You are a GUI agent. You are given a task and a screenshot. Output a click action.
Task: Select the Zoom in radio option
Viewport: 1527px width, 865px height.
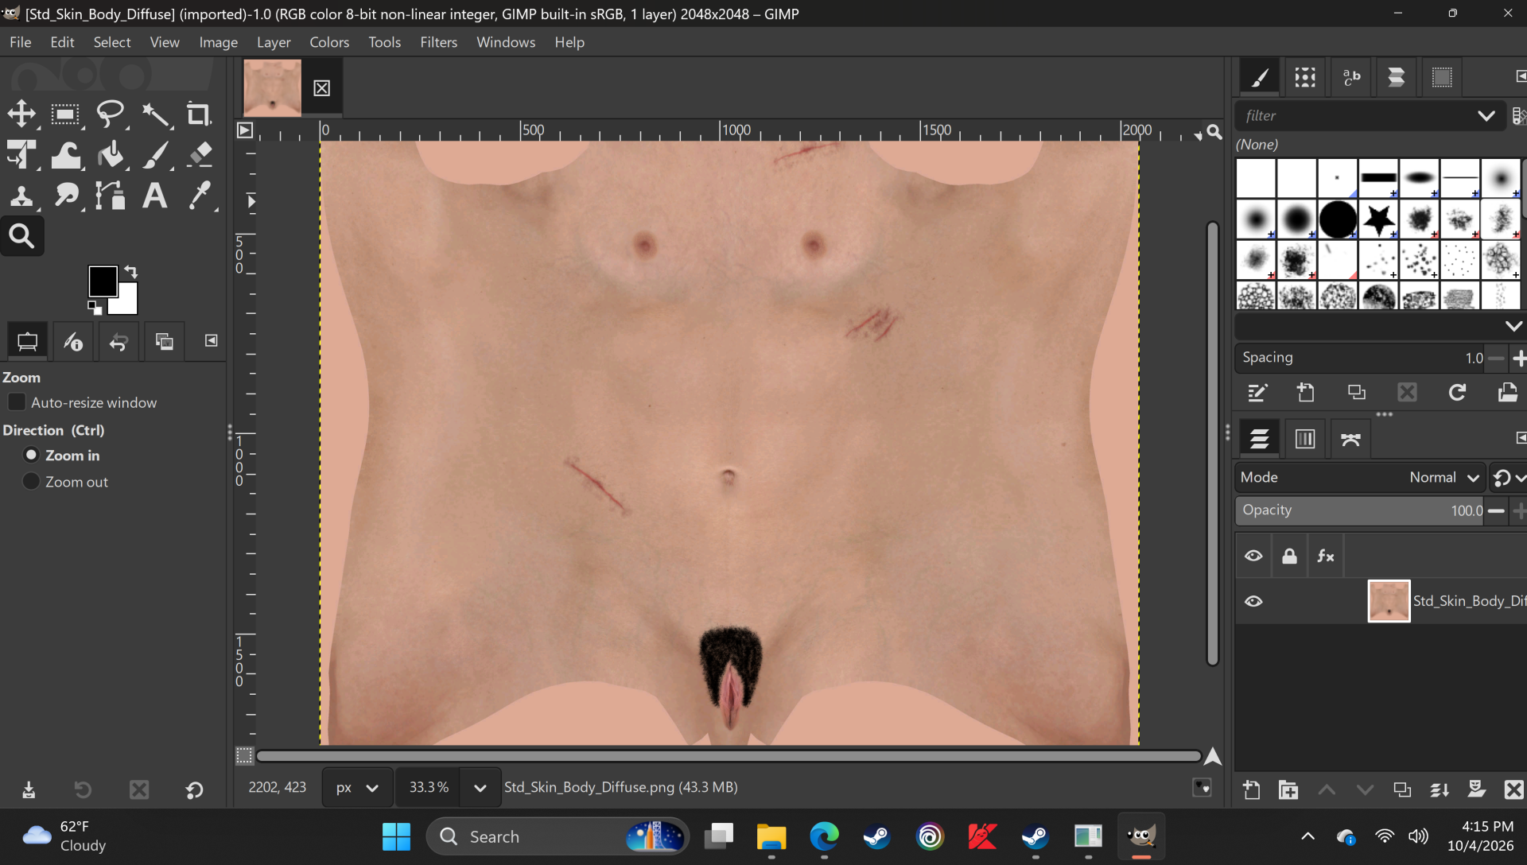coord(31,455)
